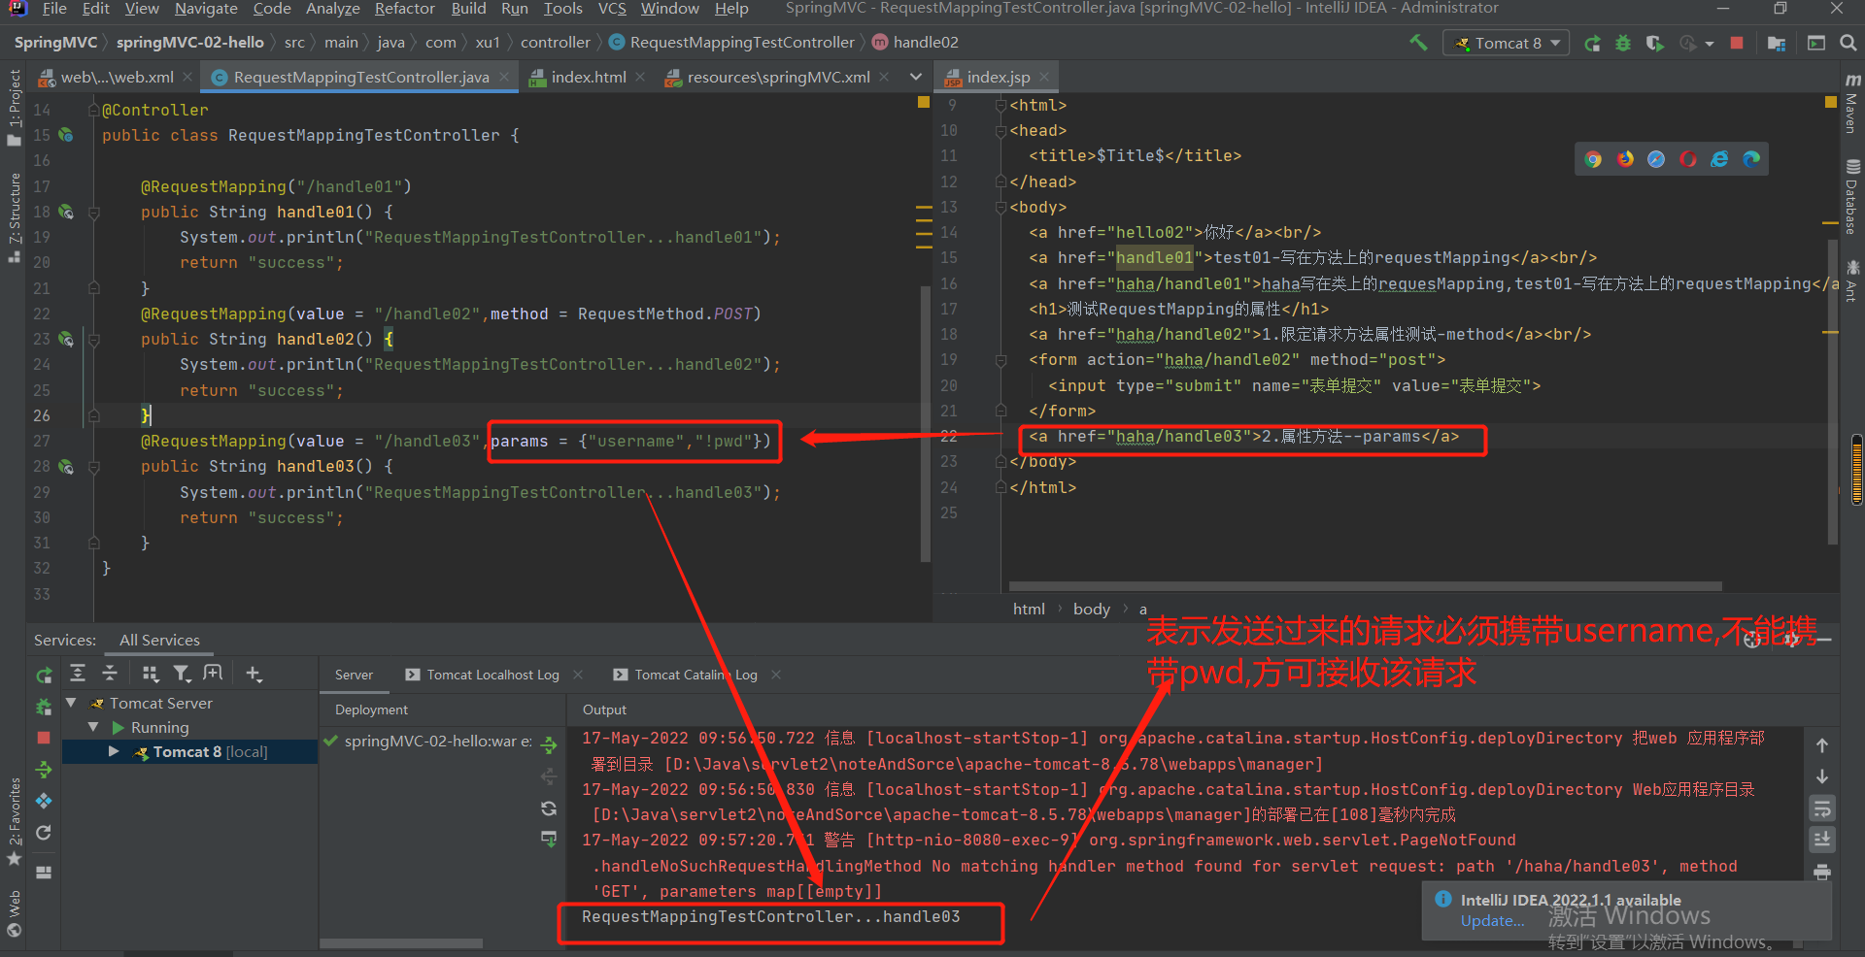The height and width of the screenshot is (957, 1865).
Task: Collapse Running tree node
Action: pyautogui.click(x=94, y=726)
